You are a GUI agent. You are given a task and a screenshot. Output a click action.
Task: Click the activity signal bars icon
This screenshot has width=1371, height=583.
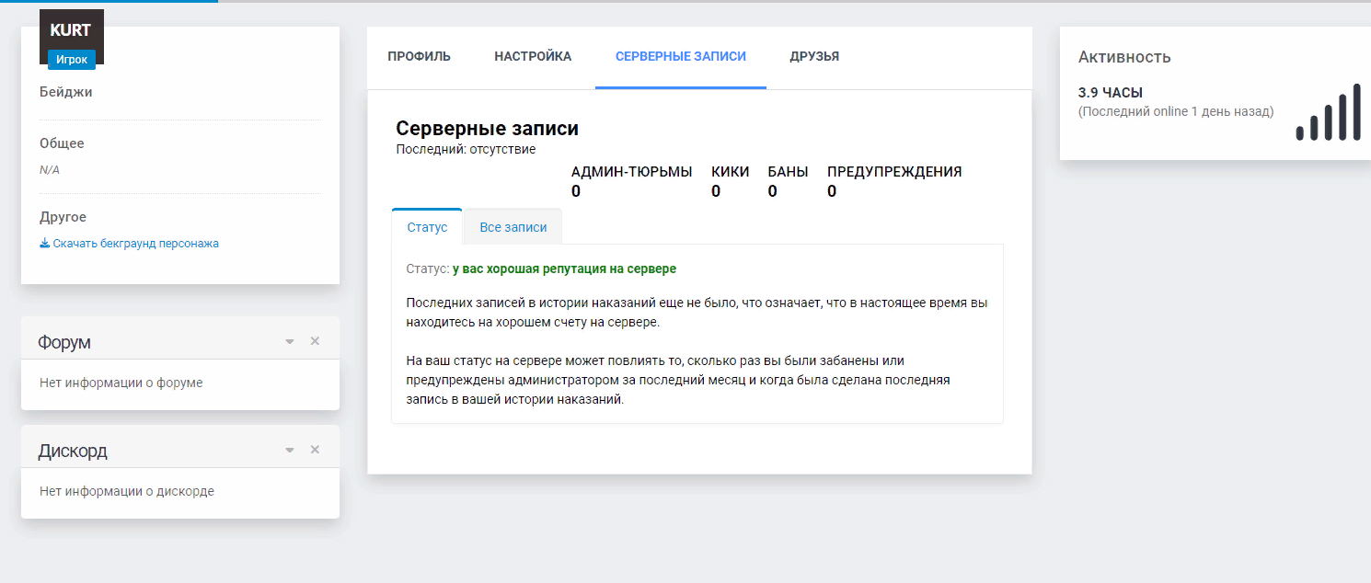click(1328, 112)
